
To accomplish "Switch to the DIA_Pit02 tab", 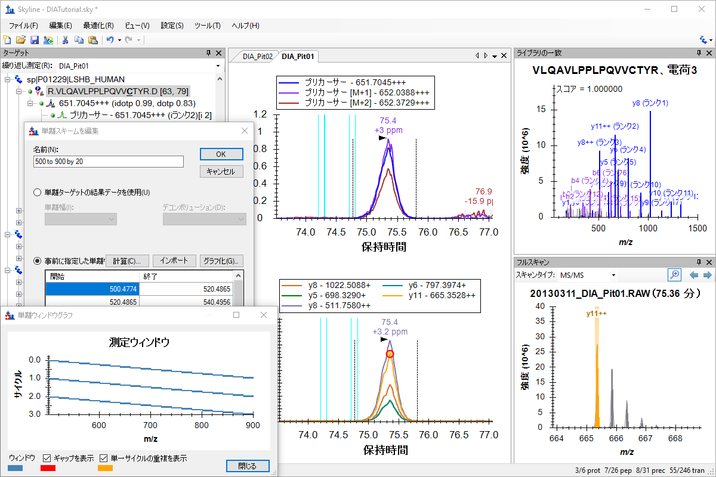I will click(x=258, y=57).
